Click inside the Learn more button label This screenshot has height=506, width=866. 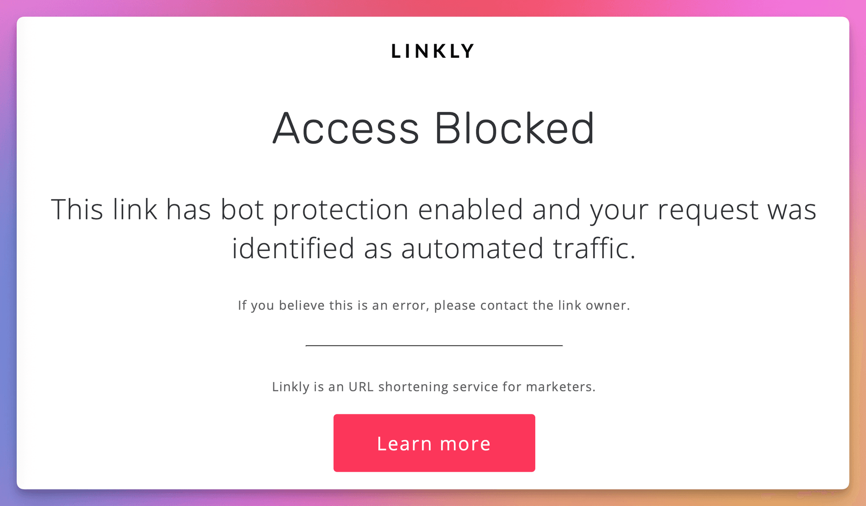coord(433,443)
